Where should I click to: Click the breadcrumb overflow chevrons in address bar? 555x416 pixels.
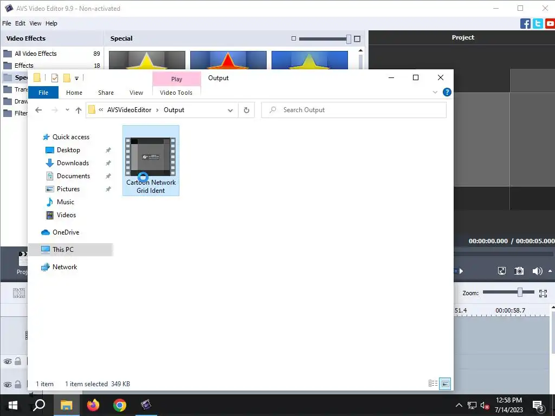[x=101, y=110]
